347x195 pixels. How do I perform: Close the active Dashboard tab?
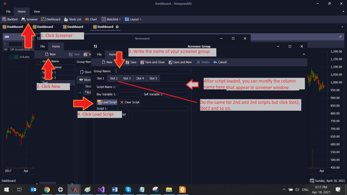point(117,27)
